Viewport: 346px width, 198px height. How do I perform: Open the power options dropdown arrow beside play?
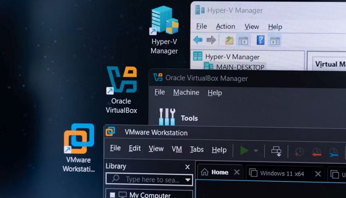[x=256, y=151]
